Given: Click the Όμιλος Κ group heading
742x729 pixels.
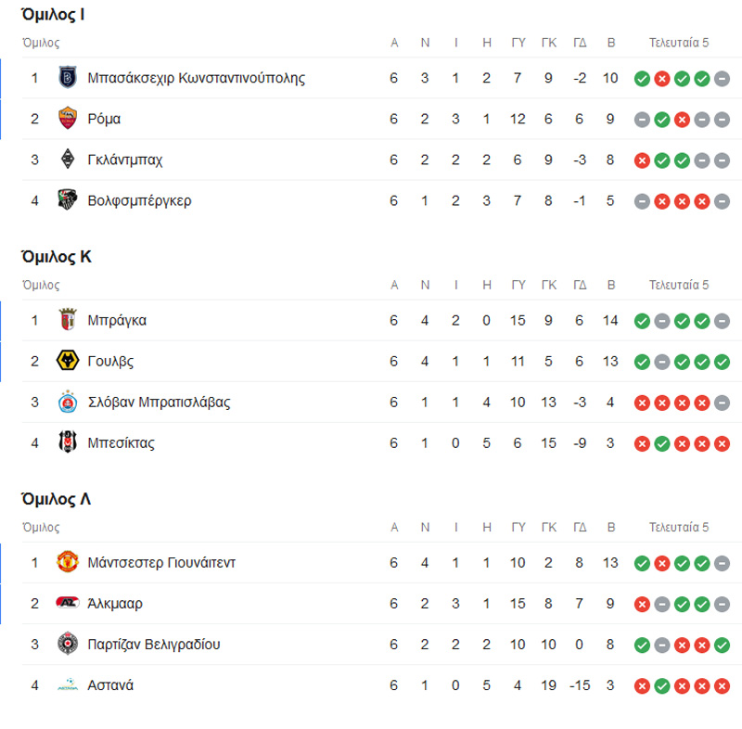Looking at the screenshot, I should (57, 257).
